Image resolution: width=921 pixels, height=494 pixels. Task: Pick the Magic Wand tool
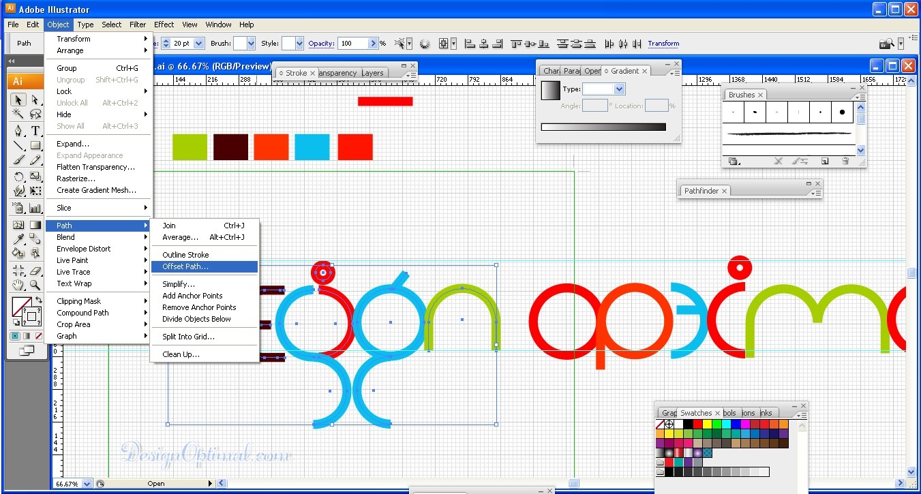(19, 114)
